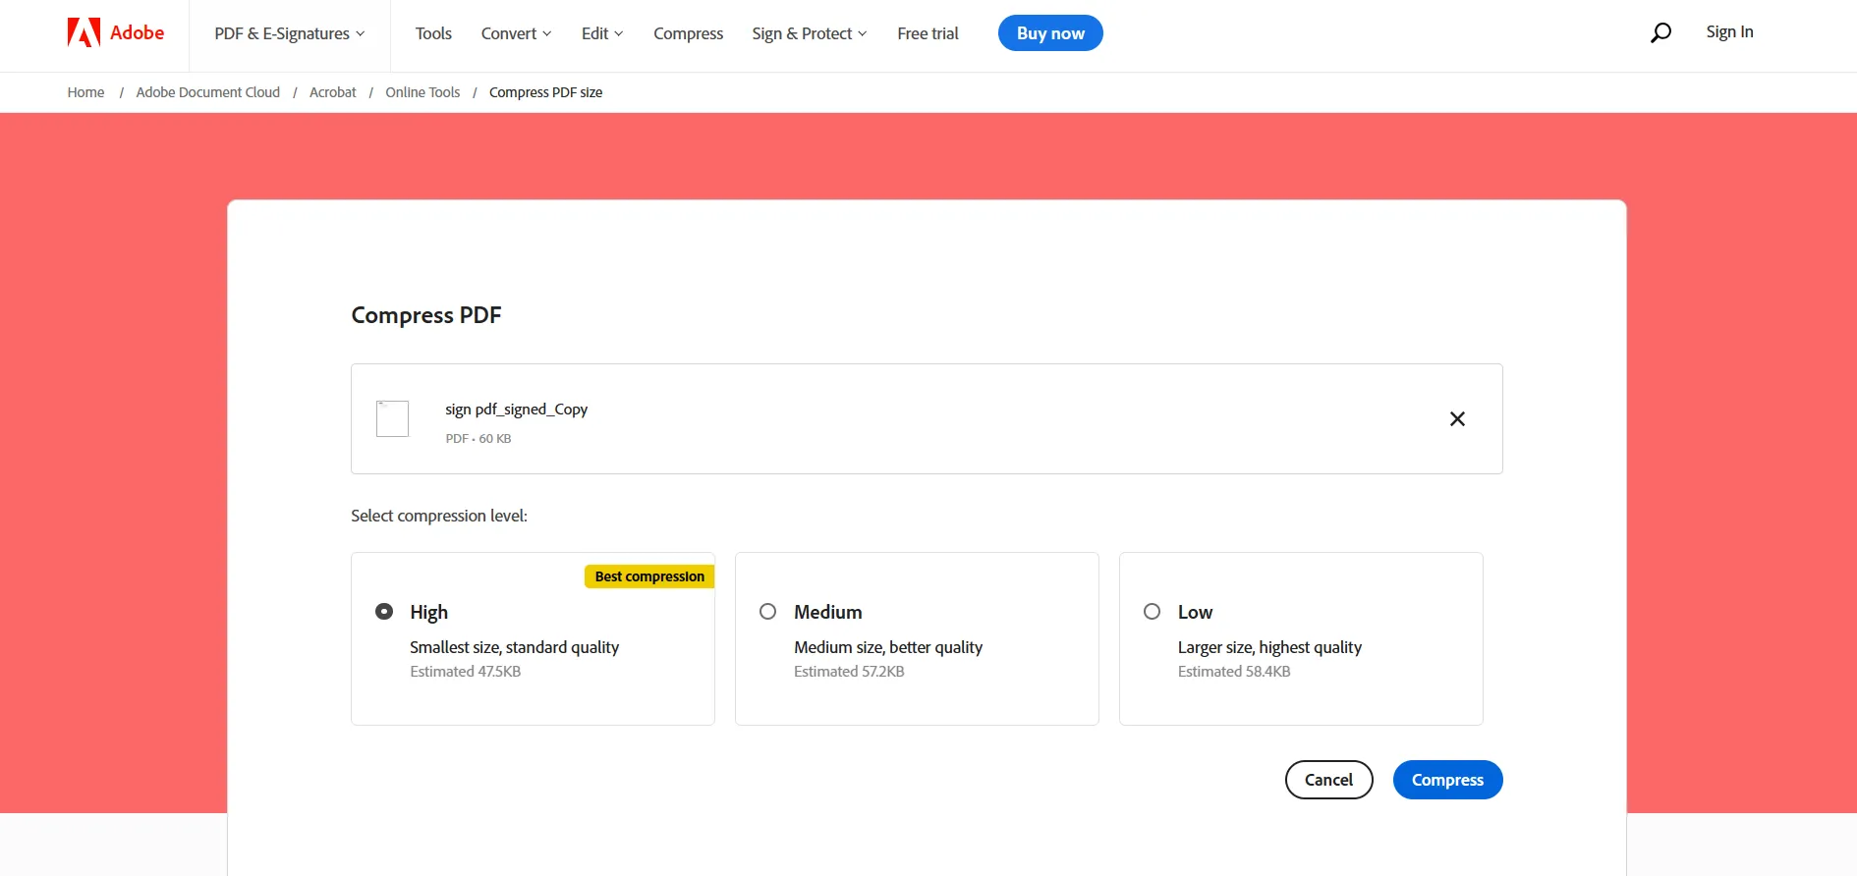This screenshot has width=1857, height=876.
Task: Go to Acrobat breadcrumb
Action: coord(333,92)
